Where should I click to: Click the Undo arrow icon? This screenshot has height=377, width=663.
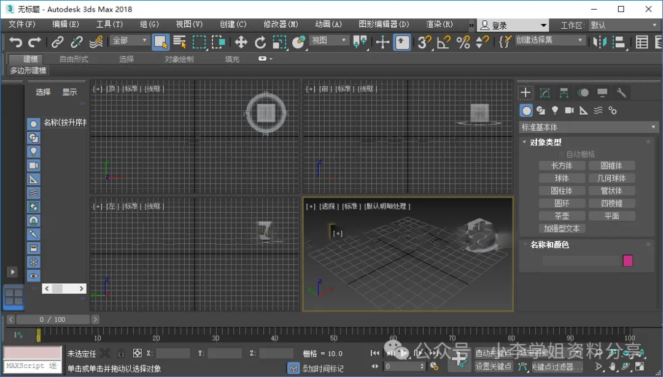click(16, 42)
